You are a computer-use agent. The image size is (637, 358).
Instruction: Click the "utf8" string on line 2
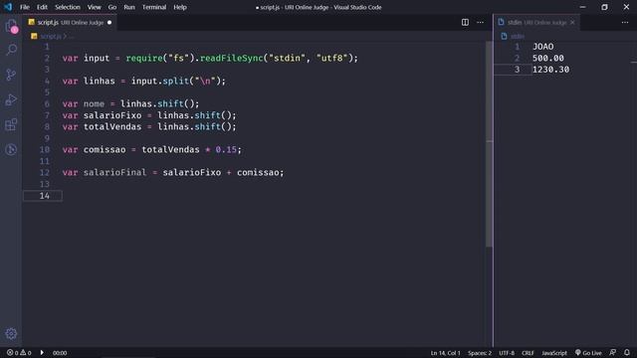[331, 58]
